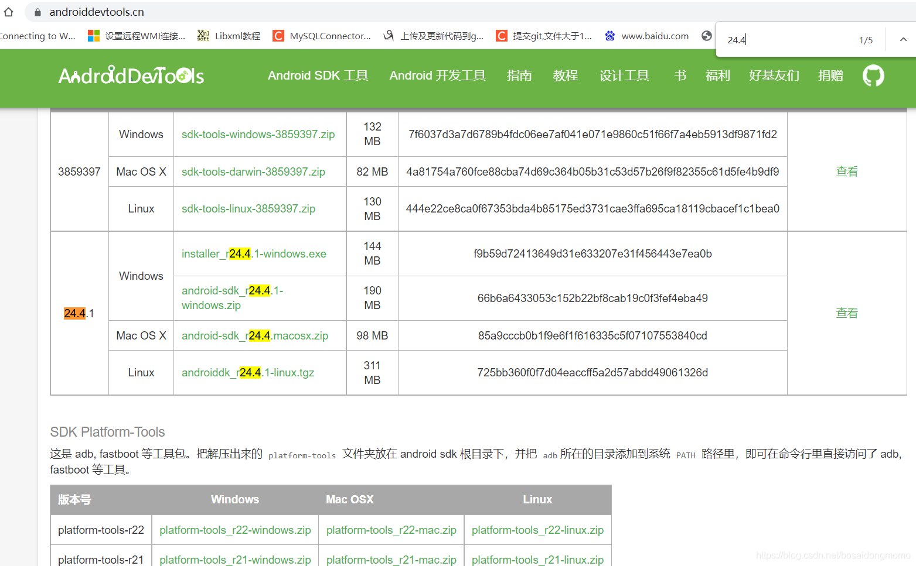Download sdk-tools-windows-3859397.zip
916x566 pixels.
(258, 134)
